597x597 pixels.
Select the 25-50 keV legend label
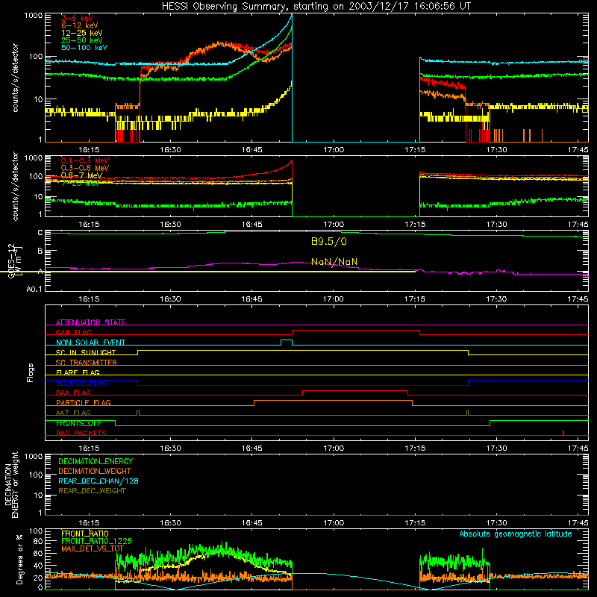pyautogui.click(x=82, y=40)
